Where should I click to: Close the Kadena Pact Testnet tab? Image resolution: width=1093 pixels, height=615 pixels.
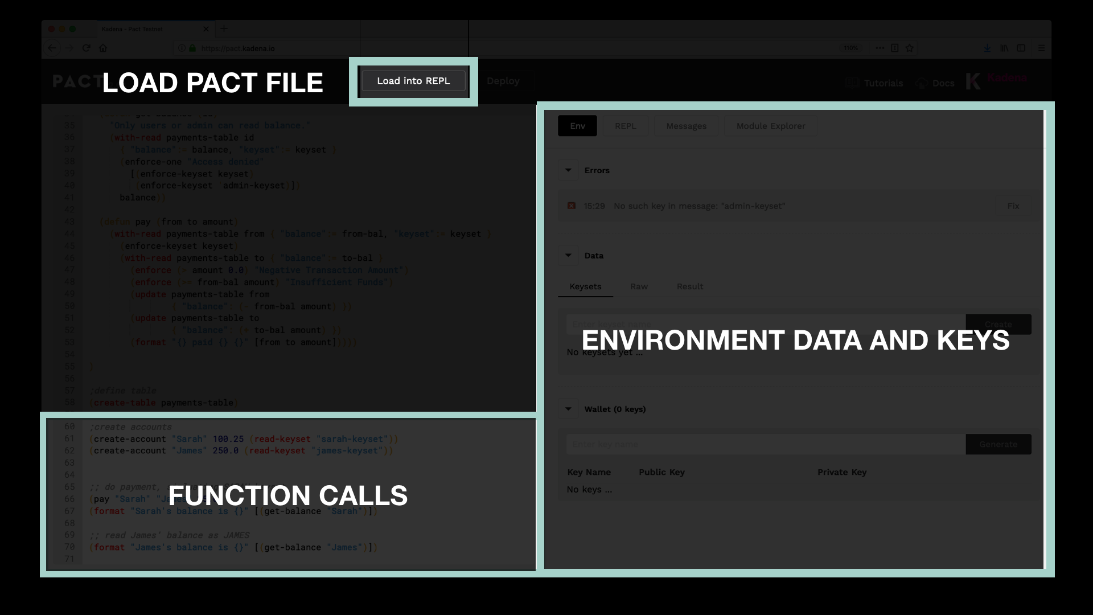[206, 29]
